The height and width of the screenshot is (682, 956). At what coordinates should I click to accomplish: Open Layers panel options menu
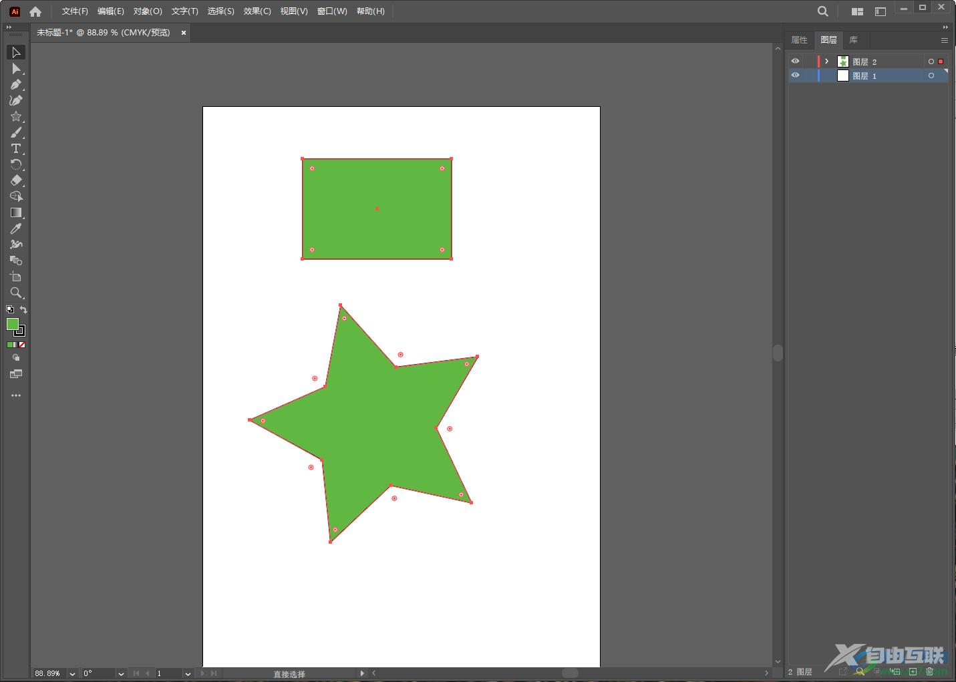pyautogui.click(x=945, y=40)
